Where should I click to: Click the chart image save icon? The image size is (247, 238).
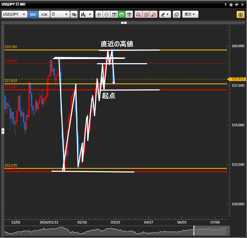click(x=176, y=15)
